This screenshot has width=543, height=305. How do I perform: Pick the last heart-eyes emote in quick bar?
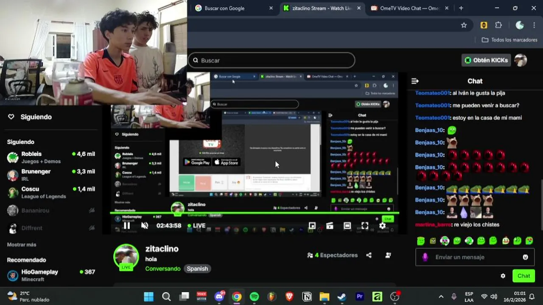pos(529,241)
